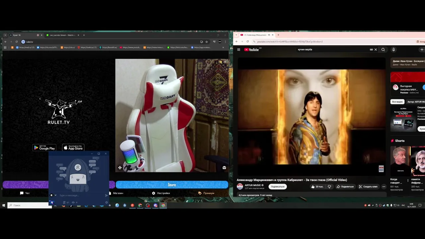Select the Автор: ARTUR MUSIC filter chip
Screen dimensions: 425x239
point(416,102)
